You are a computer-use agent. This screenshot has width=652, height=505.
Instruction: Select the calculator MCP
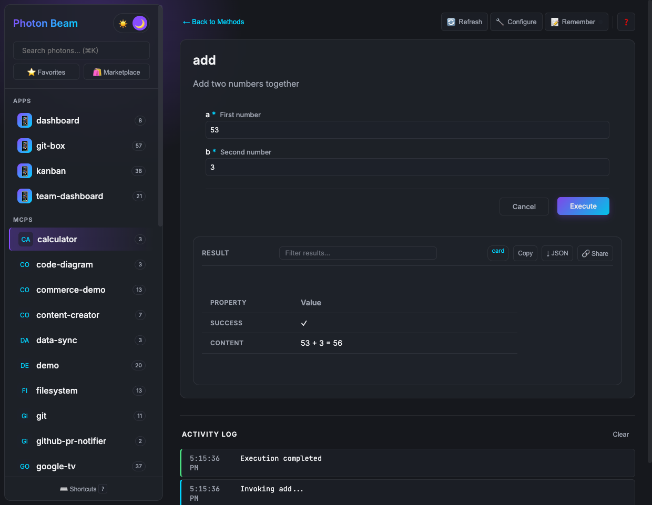click(x=81, y=239)
